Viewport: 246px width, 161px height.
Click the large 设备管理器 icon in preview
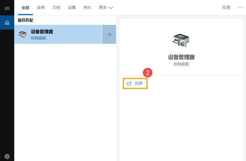[181, 40]
